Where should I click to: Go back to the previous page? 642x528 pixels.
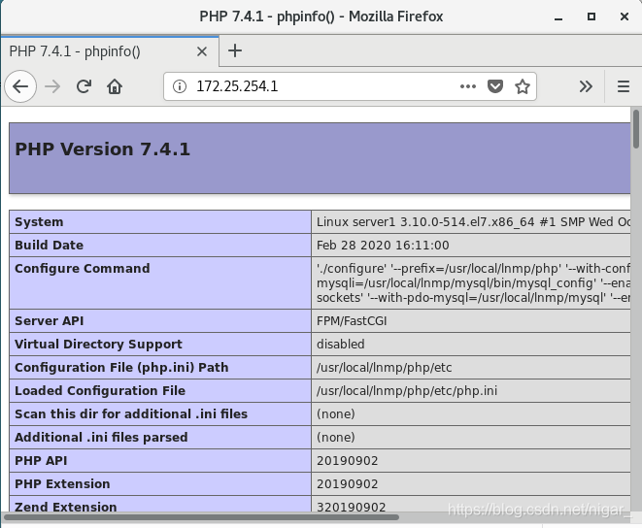click(20, 86)
